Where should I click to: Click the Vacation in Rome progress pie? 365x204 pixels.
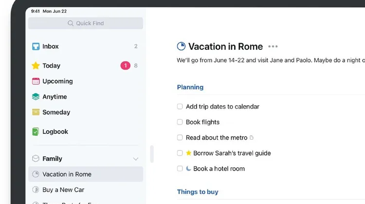click(181, 47)
